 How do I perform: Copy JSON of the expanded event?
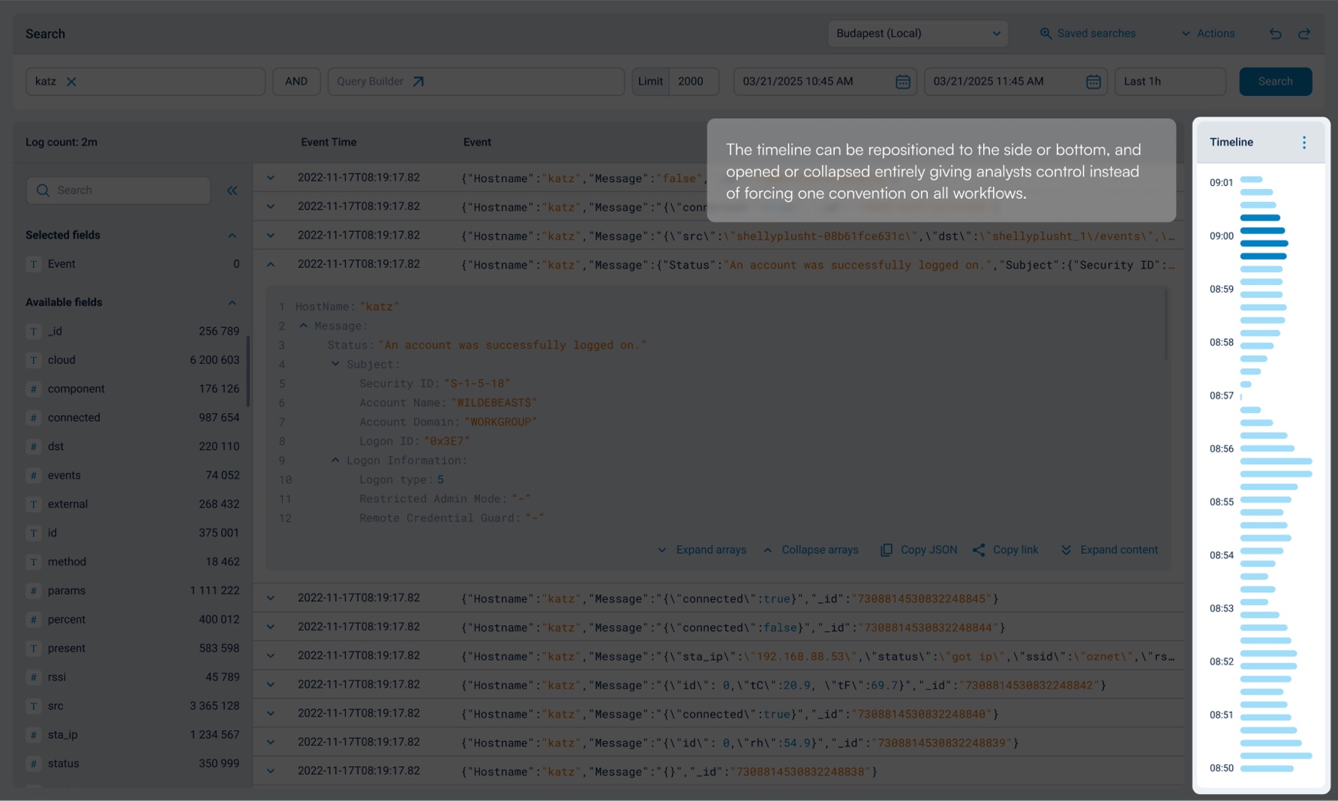click(x=919, y=551)
